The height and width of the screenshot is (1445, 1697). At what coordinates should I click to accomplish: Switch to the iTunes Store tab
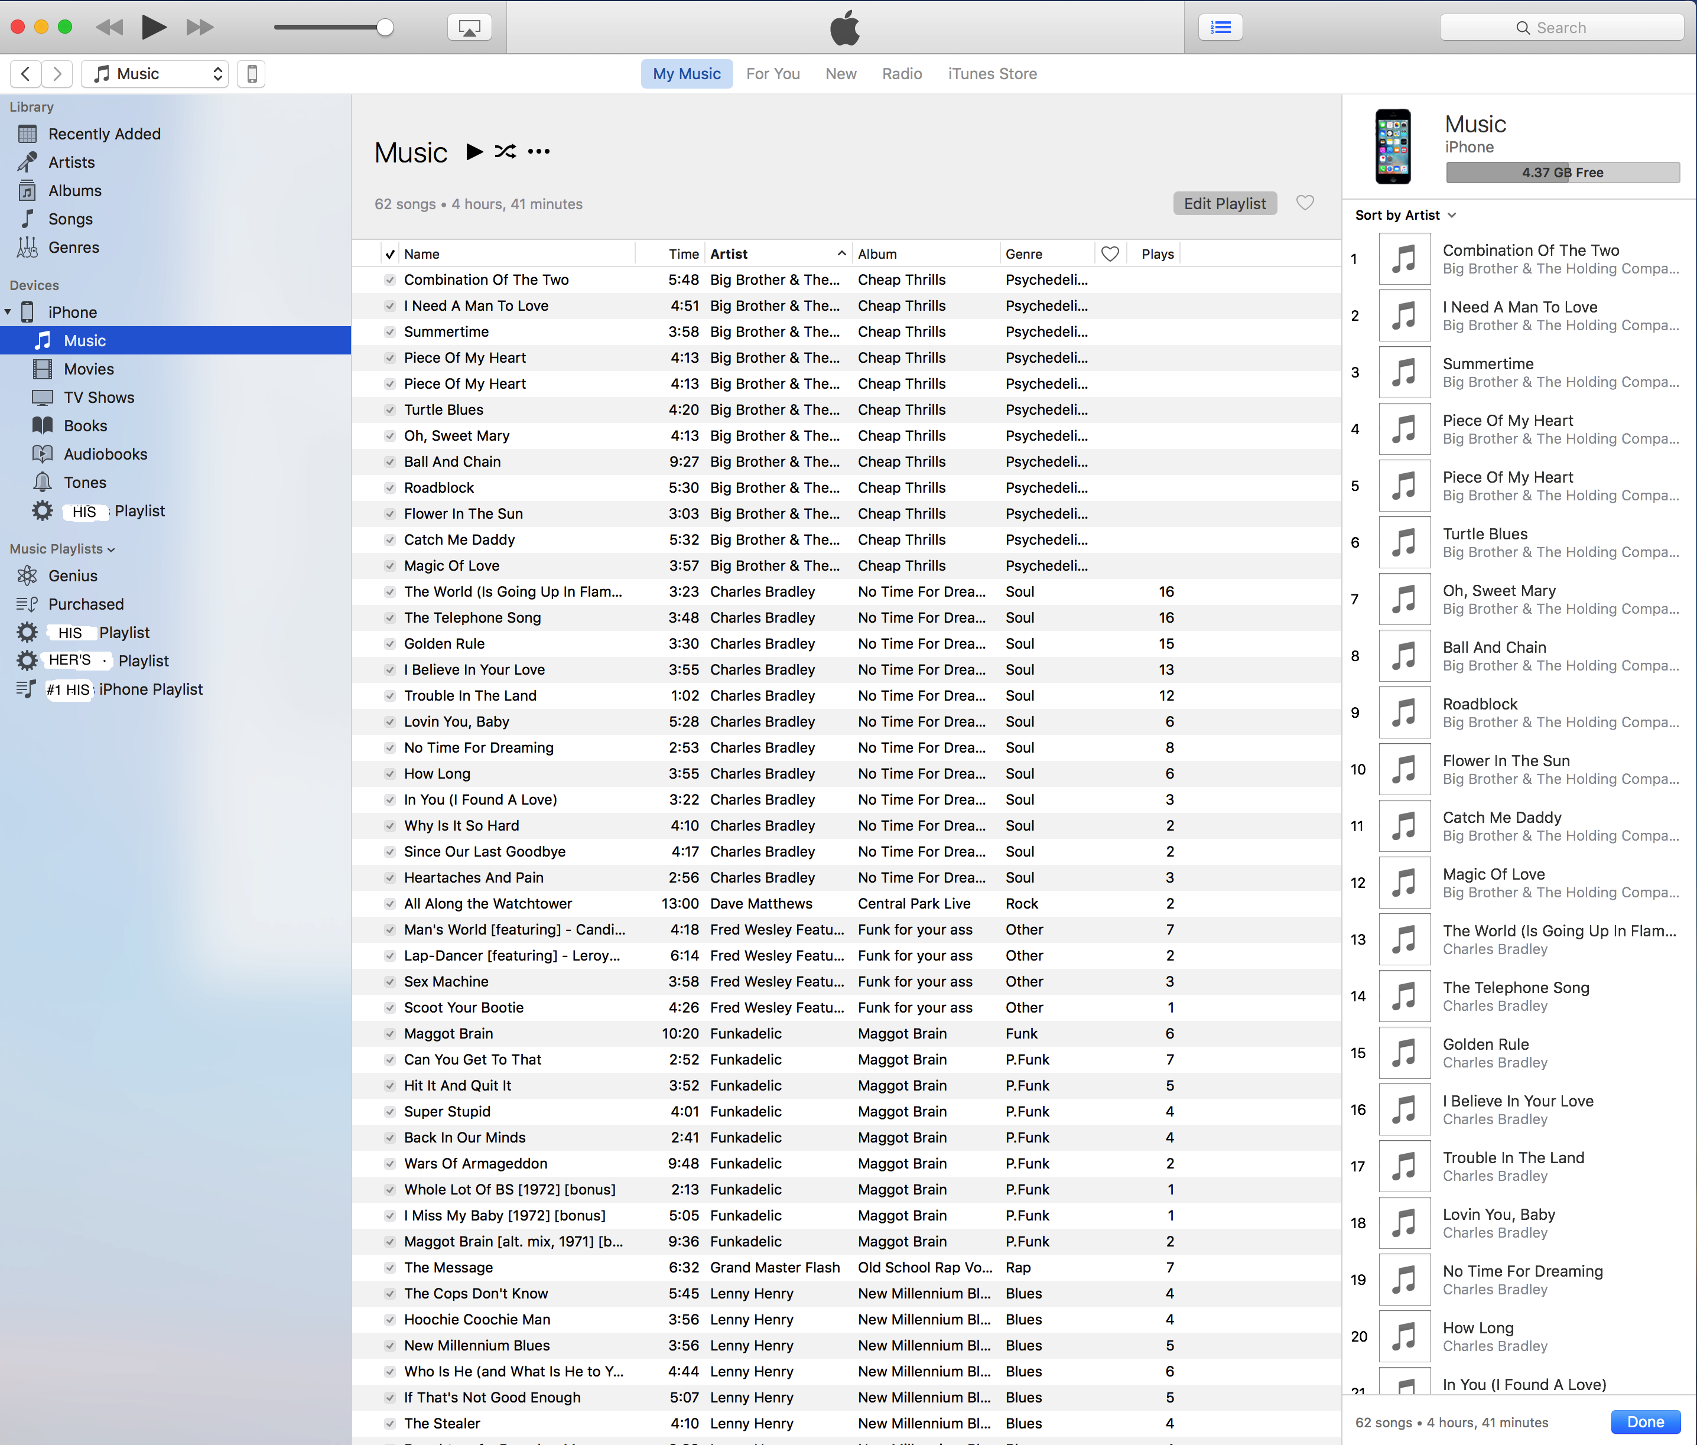pos(992,74)
